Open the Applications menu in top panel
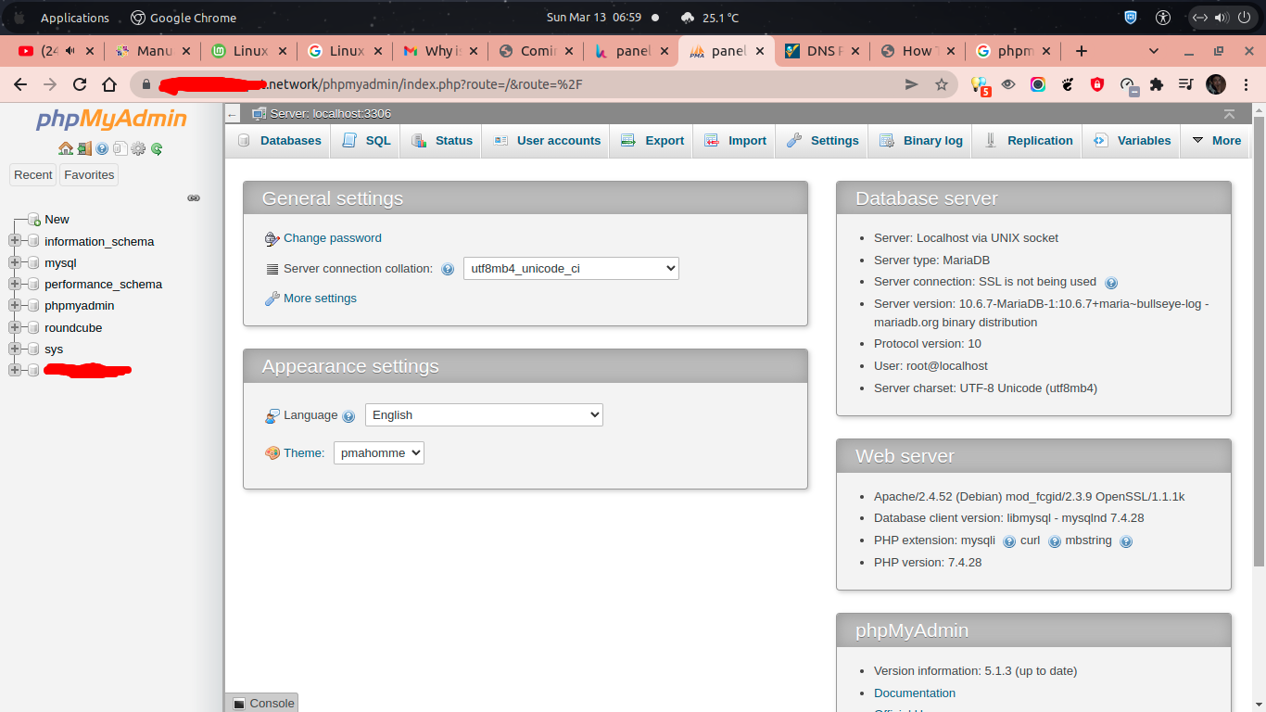 [x=75, y=18]
